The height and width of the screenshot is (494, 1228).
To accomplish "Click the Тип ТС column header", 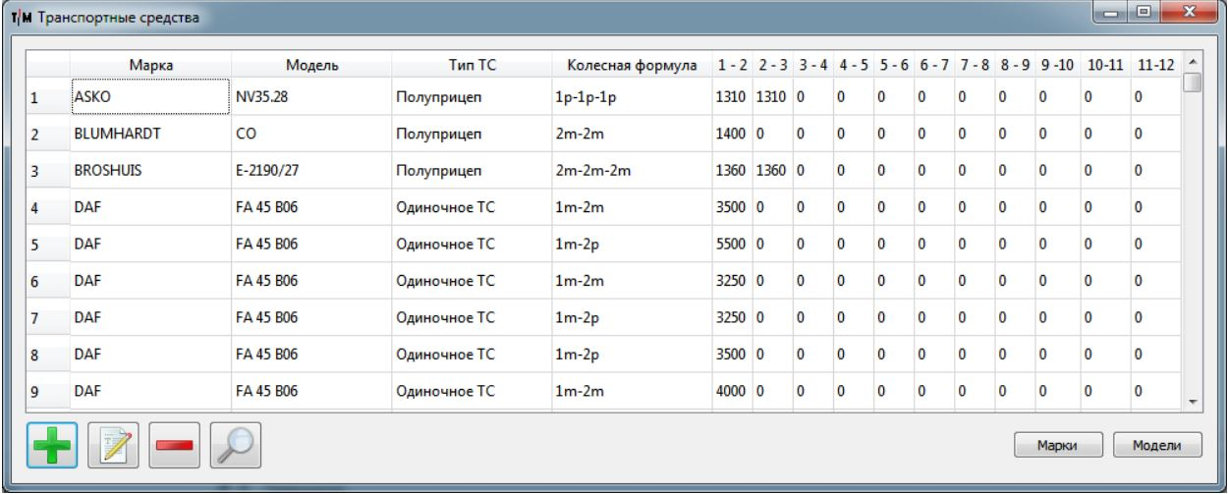I will (472, 65).
